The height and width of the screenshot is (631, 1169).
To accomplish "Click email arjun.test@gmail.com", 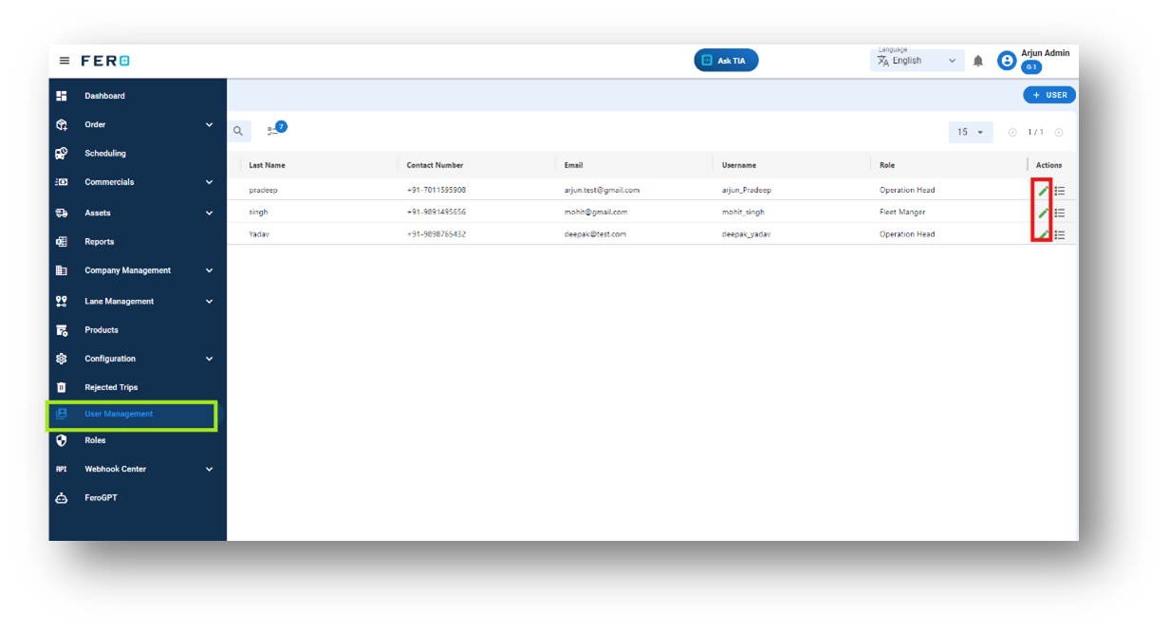I will coord(602,191).
